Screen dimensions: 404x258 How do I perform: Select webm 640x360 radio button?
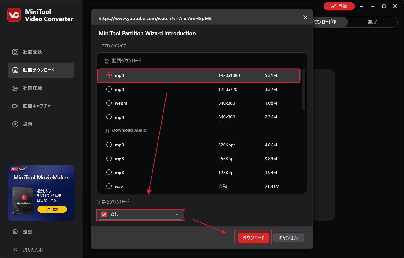point(109,103)
